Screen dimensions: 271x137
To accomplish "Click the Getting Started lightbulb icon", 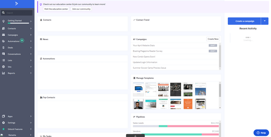I will [3, 22].
